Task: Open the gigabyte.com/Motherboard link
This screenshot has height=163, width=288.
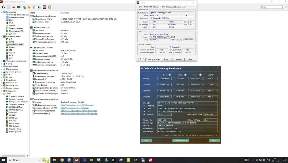Action: pyautogui.click(x=77, y=105)
